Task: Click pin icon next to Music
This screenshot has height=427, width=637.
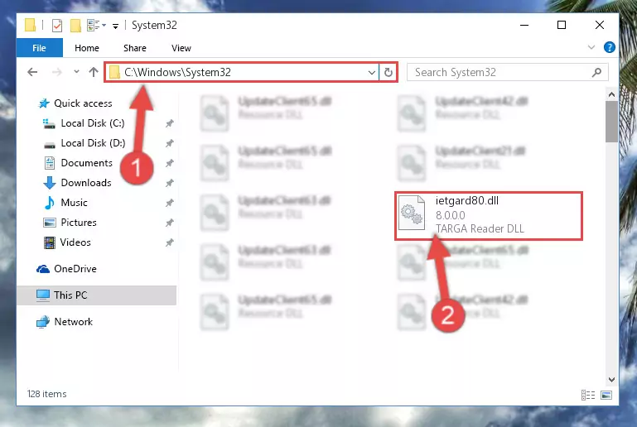Action: tap(170, 203)
